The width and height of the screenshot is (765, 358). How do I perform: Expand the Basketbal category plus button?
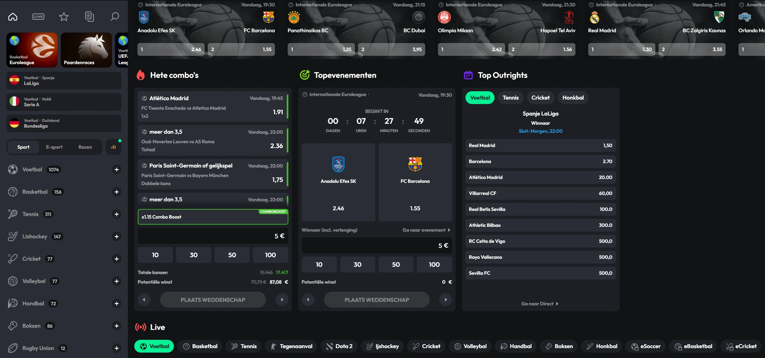pyautogui.click(x=117, y=192)
